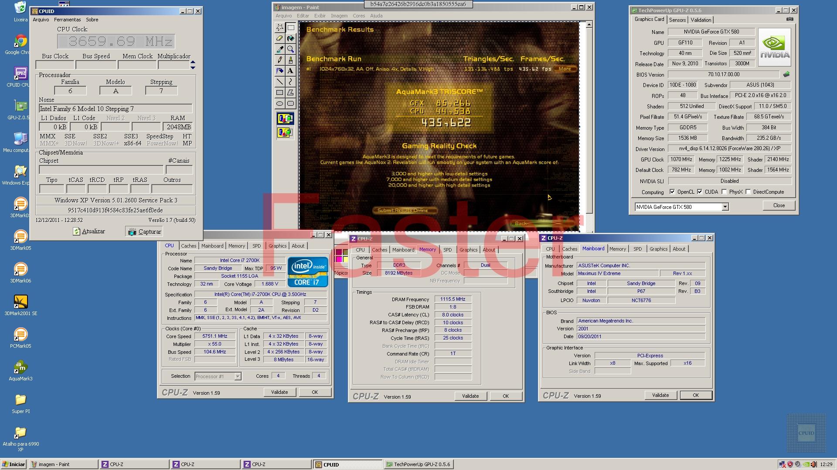Select the Polygon shape tool
Image resolution: width=837 pixels, height=470 pixels.
click(x=291, y=93)
